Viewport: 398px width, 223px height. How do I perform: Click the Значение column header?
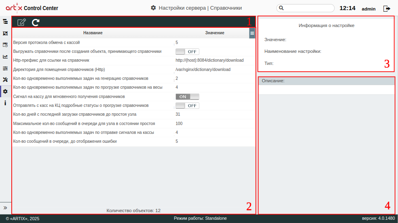coord(214,33)
